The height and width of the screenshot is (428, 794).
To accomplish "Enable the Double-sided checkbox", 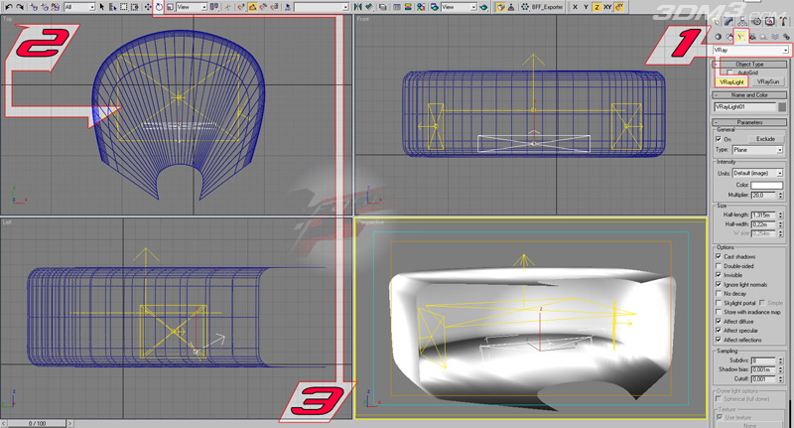I will tap(719, 265).
